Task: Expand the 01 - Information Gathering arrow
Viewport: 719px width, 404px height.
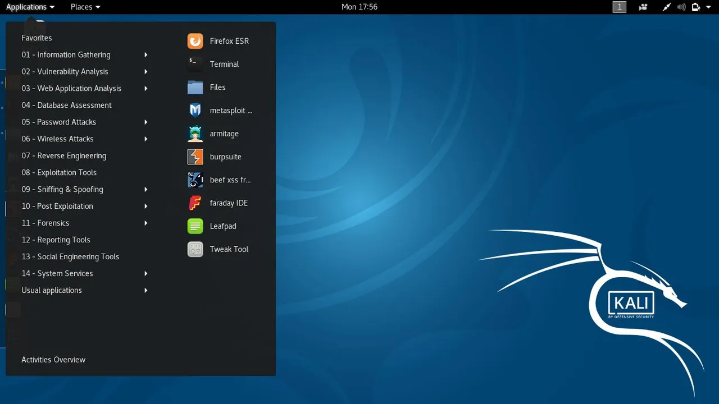Action: (145, 54)
